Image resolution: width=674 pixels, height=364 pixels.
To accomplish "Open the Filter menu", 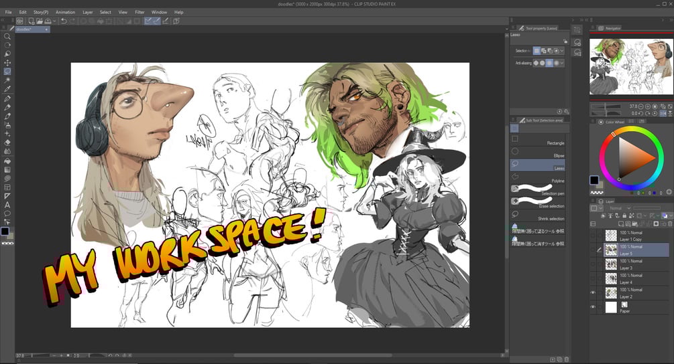I will point(139,12).
